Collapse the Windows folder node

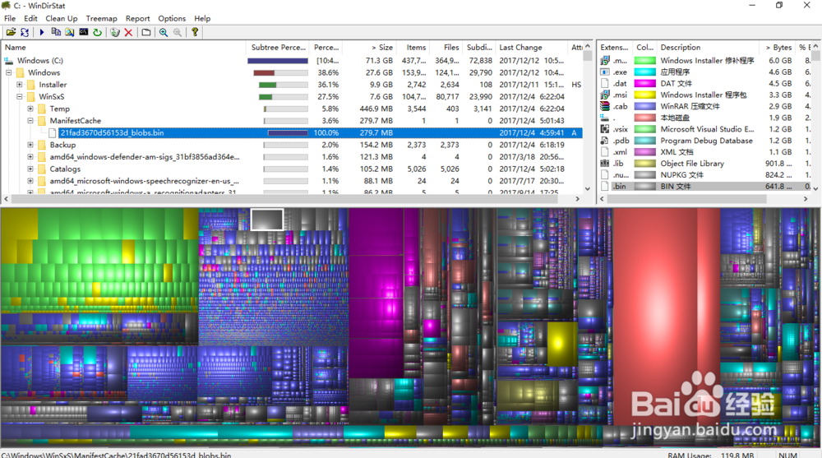(x=9, y=72)
